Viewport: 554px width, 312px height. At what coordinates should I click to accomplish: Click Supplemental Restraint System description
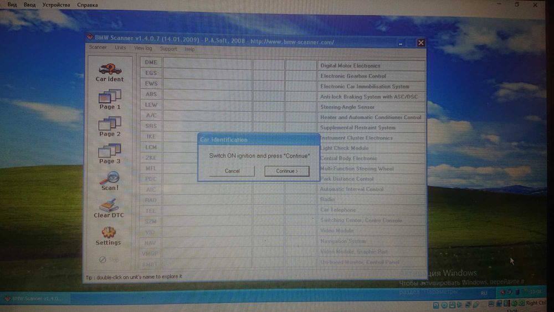coord(357,127)
